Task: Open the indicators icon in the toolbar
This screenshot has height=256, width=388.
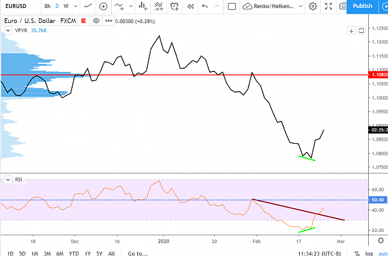Action: pos(120,6)
